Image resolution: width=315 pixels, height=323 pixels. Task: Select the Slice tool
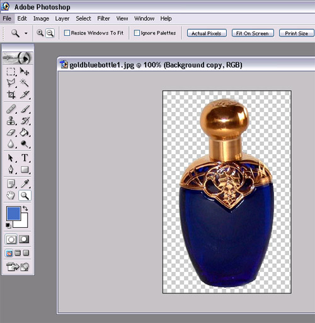pos(25,94)
